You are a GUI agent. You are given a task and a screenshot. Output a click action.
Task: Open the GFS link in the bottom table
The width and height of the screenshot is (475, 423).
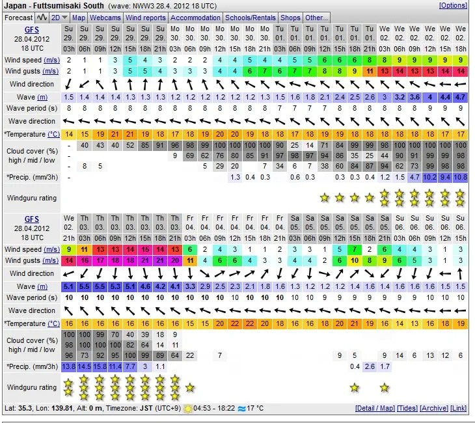32,219
